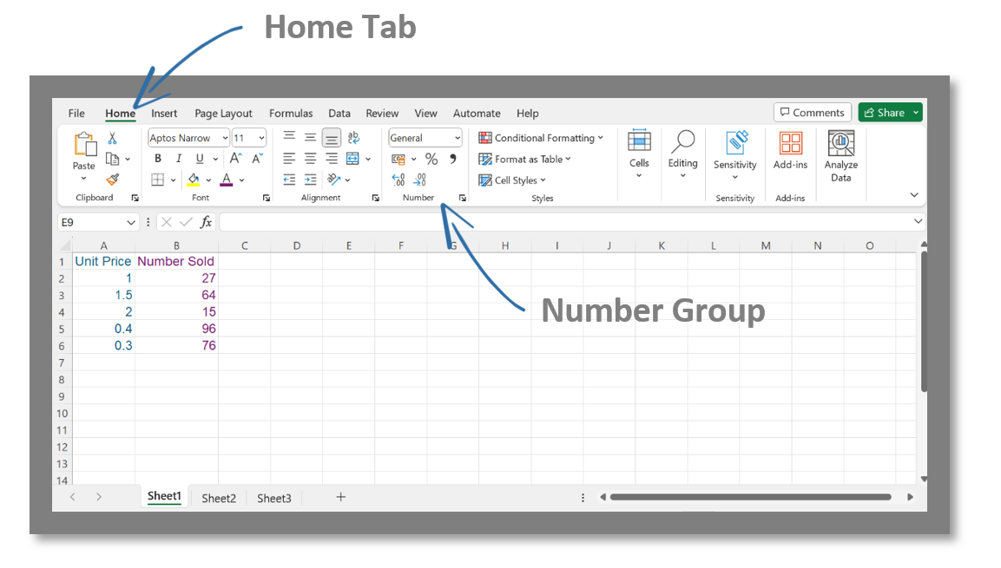Click inside the formula bar input
1001x568 pixels.
coord(565,222)
